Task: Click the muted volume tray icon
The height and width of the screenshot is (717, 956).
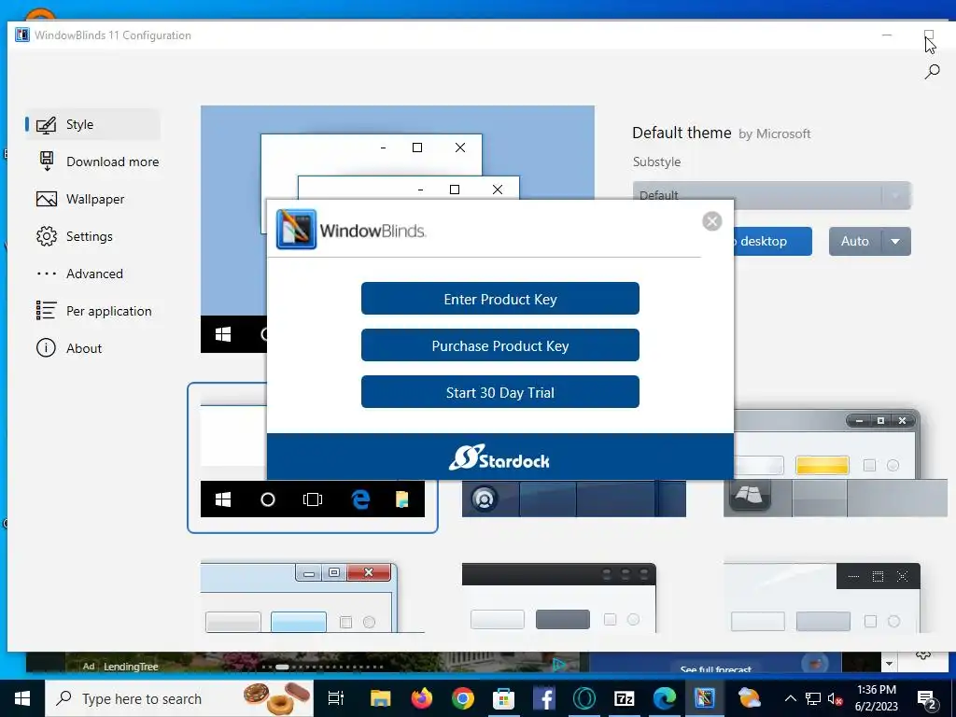Action: (x=835, y=698)
